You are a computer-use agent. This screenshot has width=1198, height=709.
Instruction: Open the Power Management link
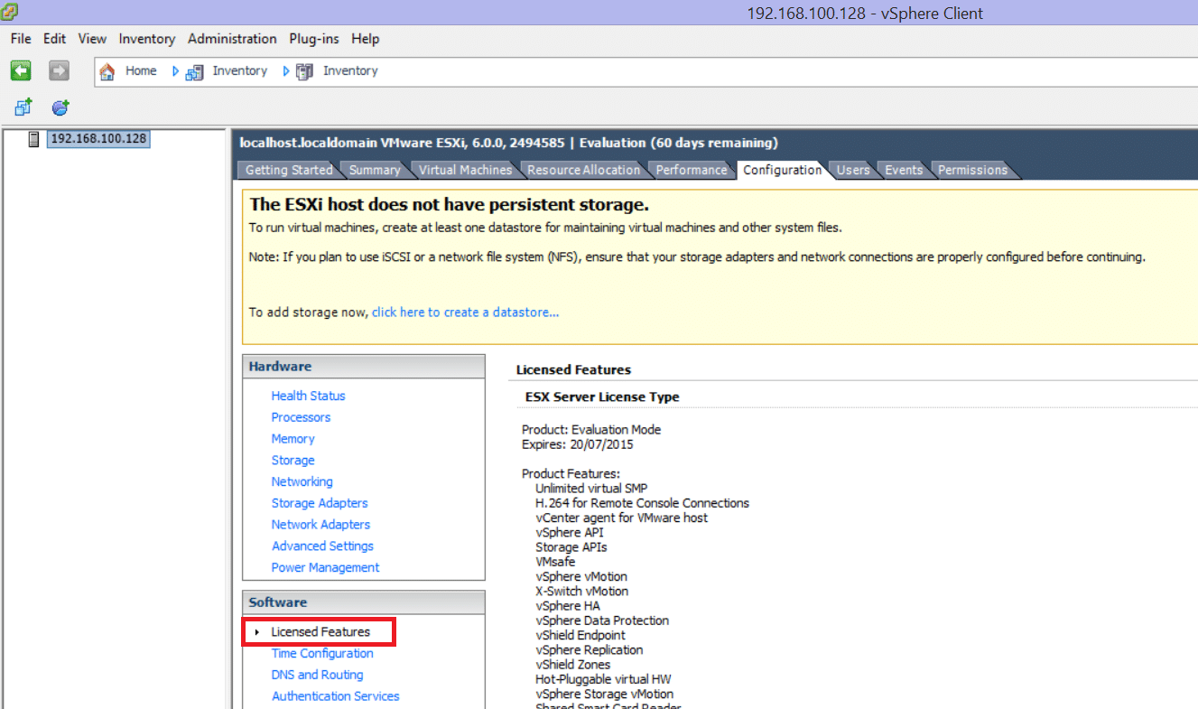pyautogui.click(x=325, y=568)
